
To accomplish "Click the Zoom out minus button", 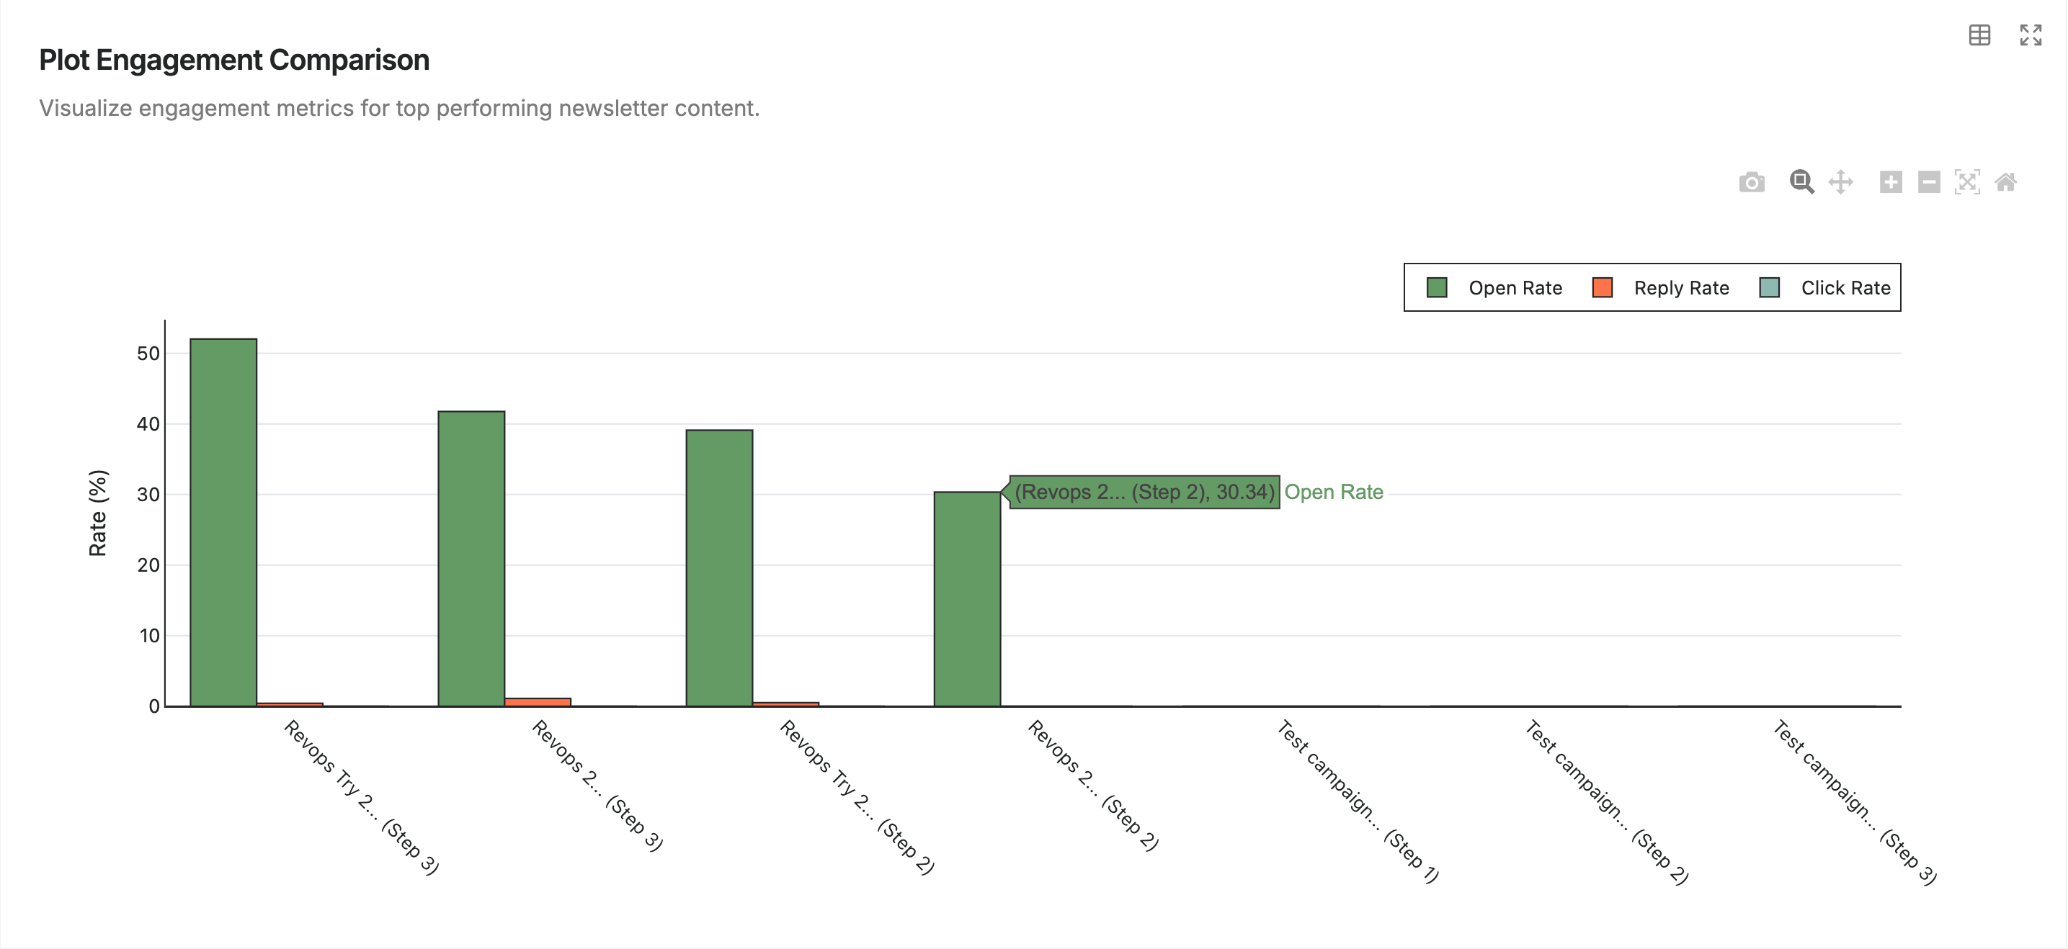I will point(1929,182).
